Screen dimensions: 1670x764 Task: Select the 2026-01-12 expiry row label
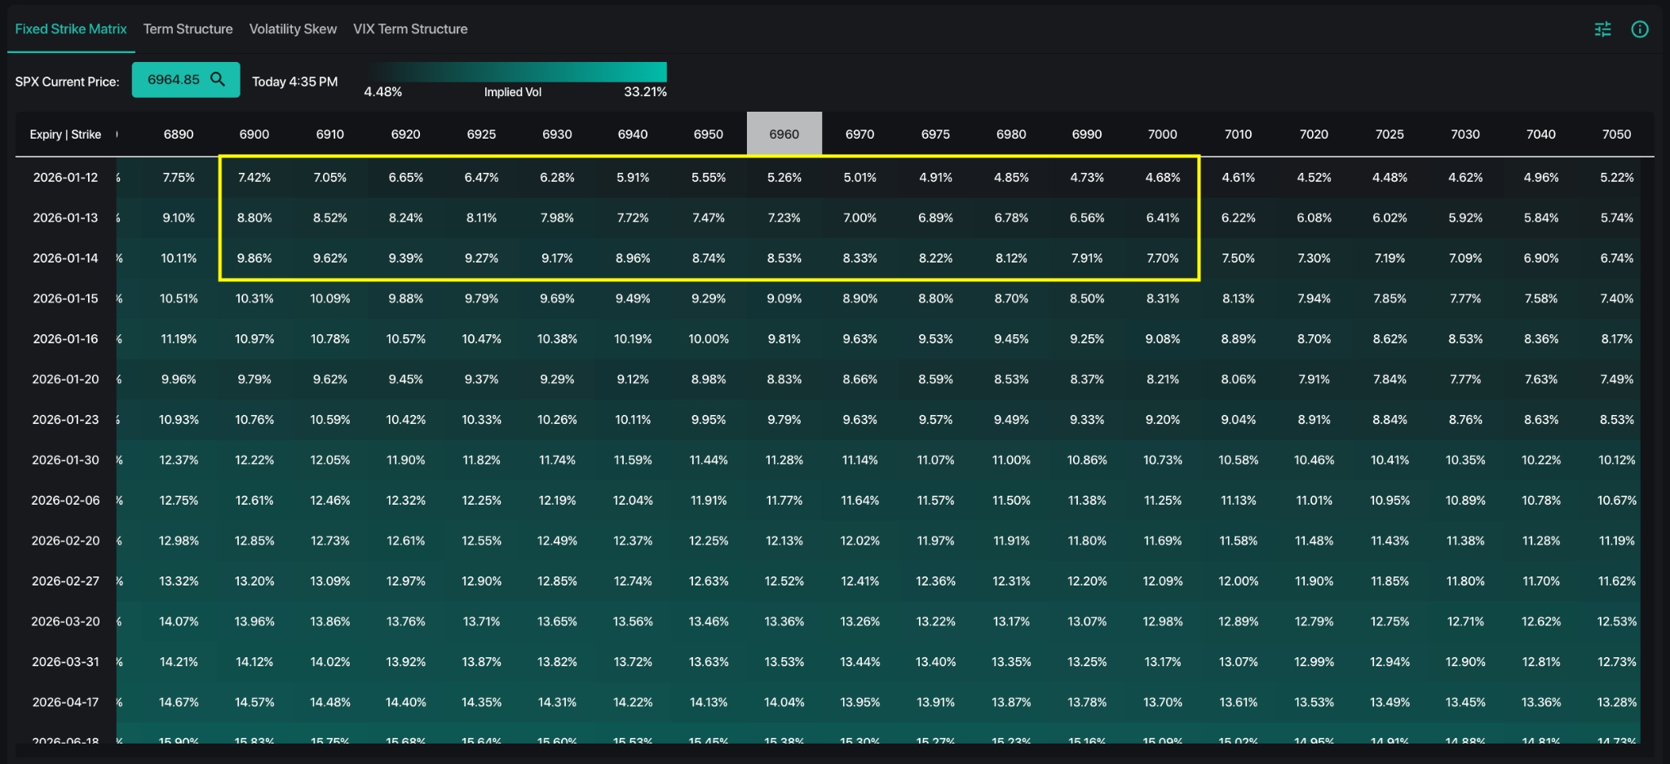[x=65, y=177]
